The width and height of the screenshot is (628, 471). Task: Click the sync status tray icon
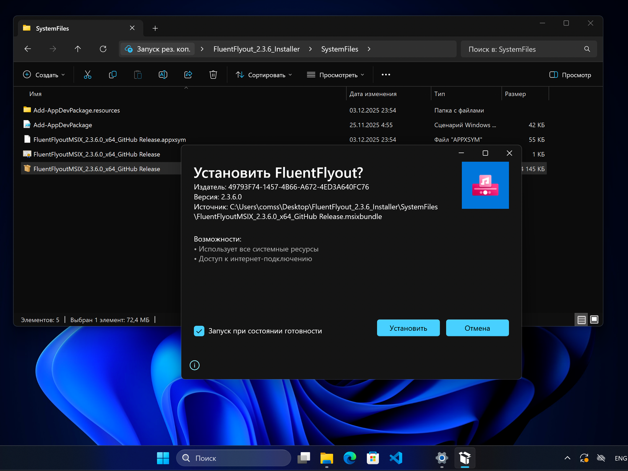584,458
